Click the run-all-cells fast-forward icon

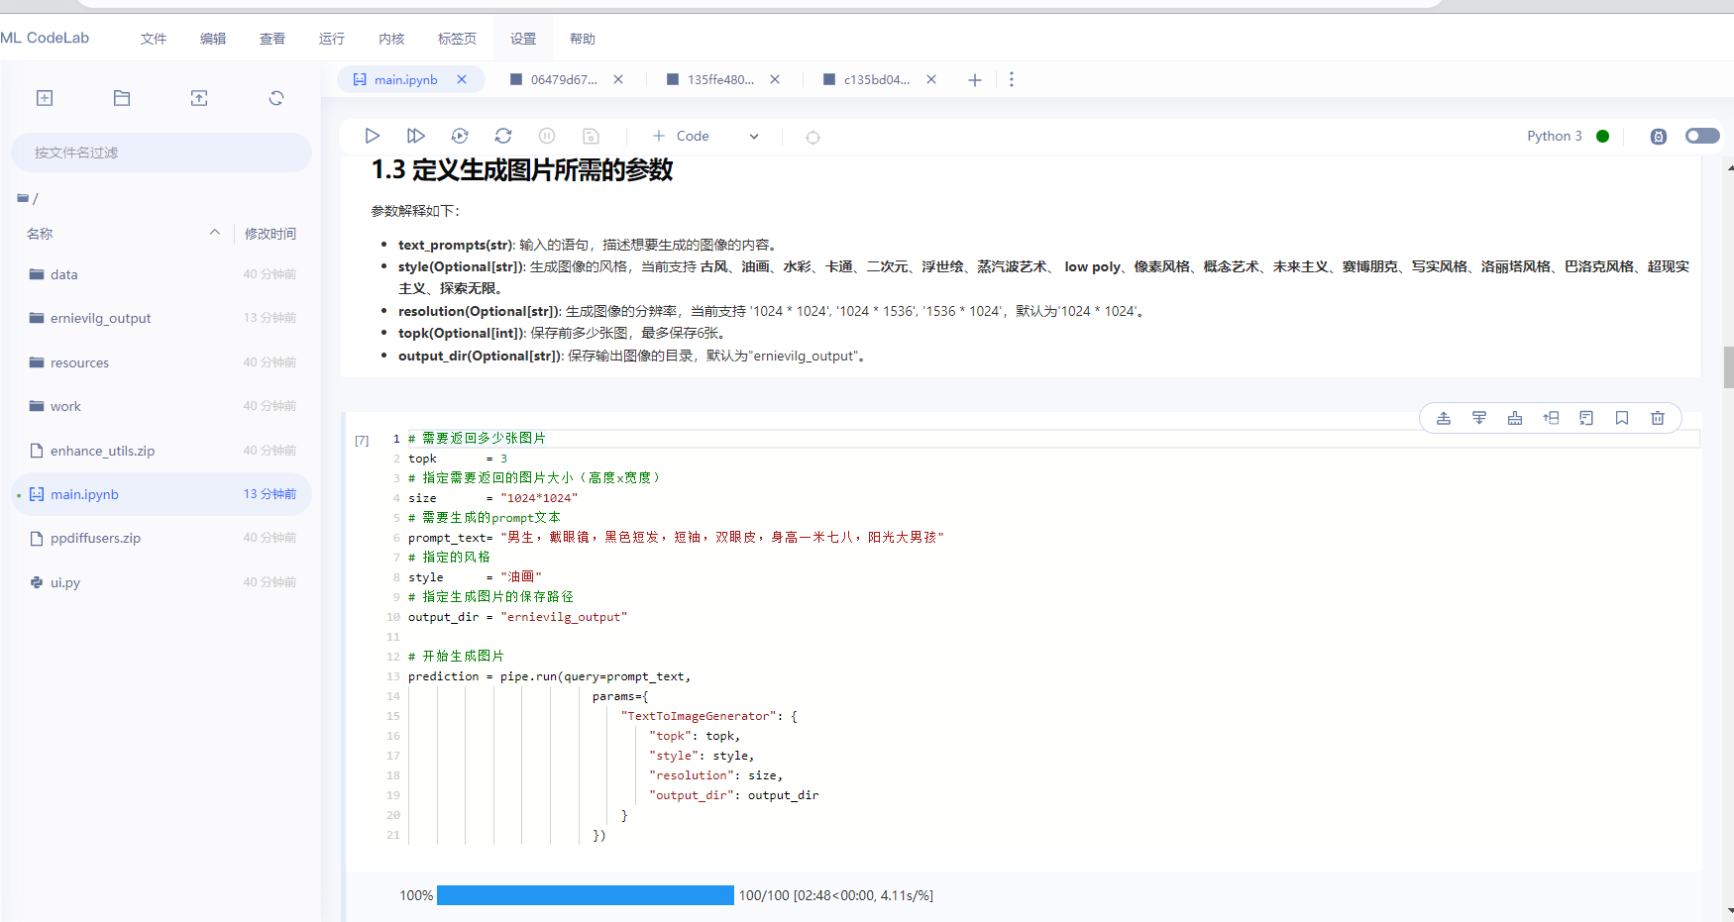coord(416,136)
